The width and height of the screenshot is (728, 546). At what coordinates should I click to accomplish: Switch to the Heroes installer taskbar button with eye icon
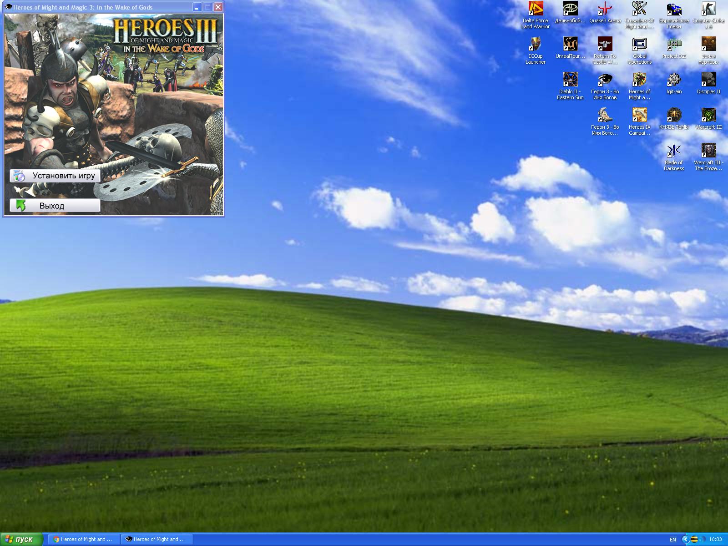(x=157, y=539)
